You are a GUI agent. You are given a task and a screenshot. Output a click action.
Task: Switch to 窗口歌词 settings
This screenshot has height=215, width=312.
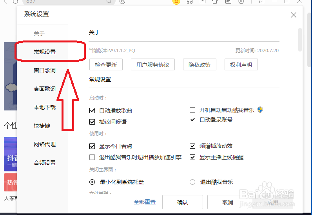coord(45,70)
